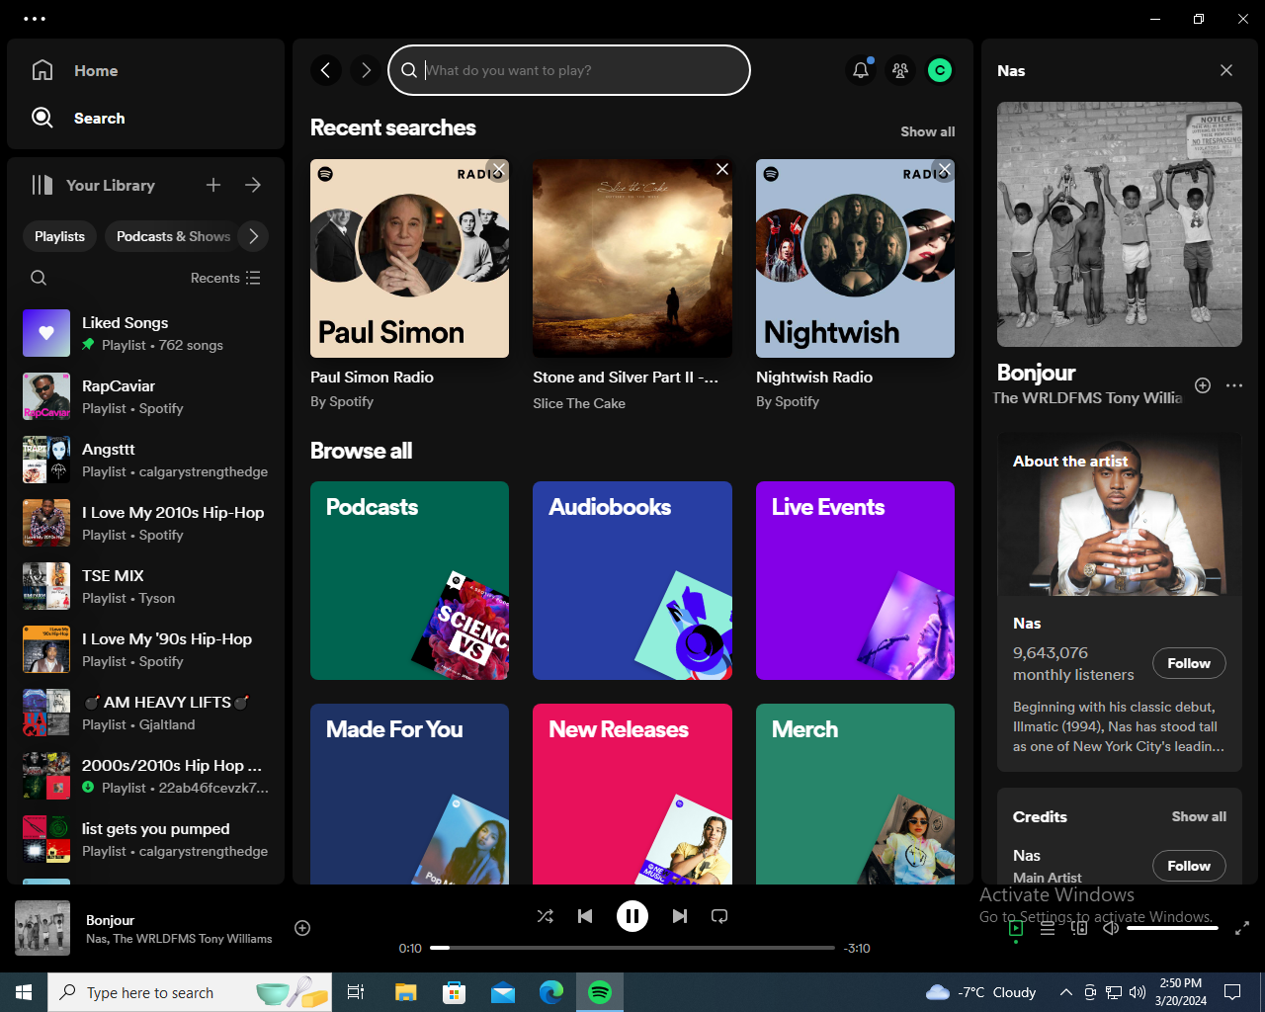The height and width of the screenshot is (1012, 1265).
Task: Show more library filters with the chevron
Action: click(254, 236)
